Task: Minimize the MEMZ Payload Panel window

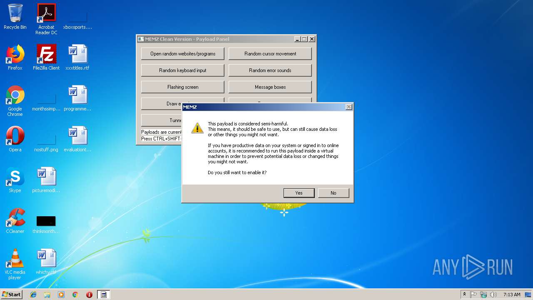Action: coord(297,39)
